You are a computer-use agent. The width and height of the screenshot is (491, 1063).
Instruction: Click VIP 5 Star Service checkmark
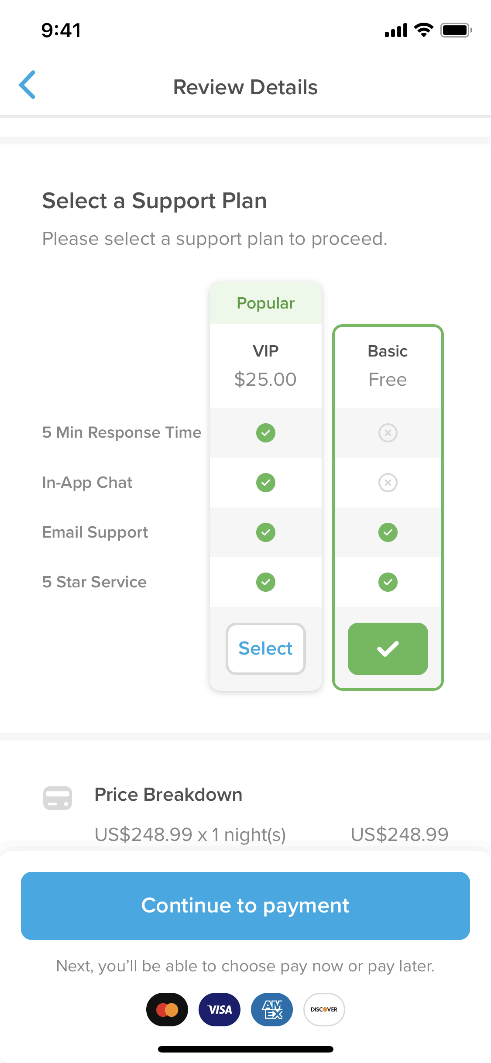[x=266, y=582]
